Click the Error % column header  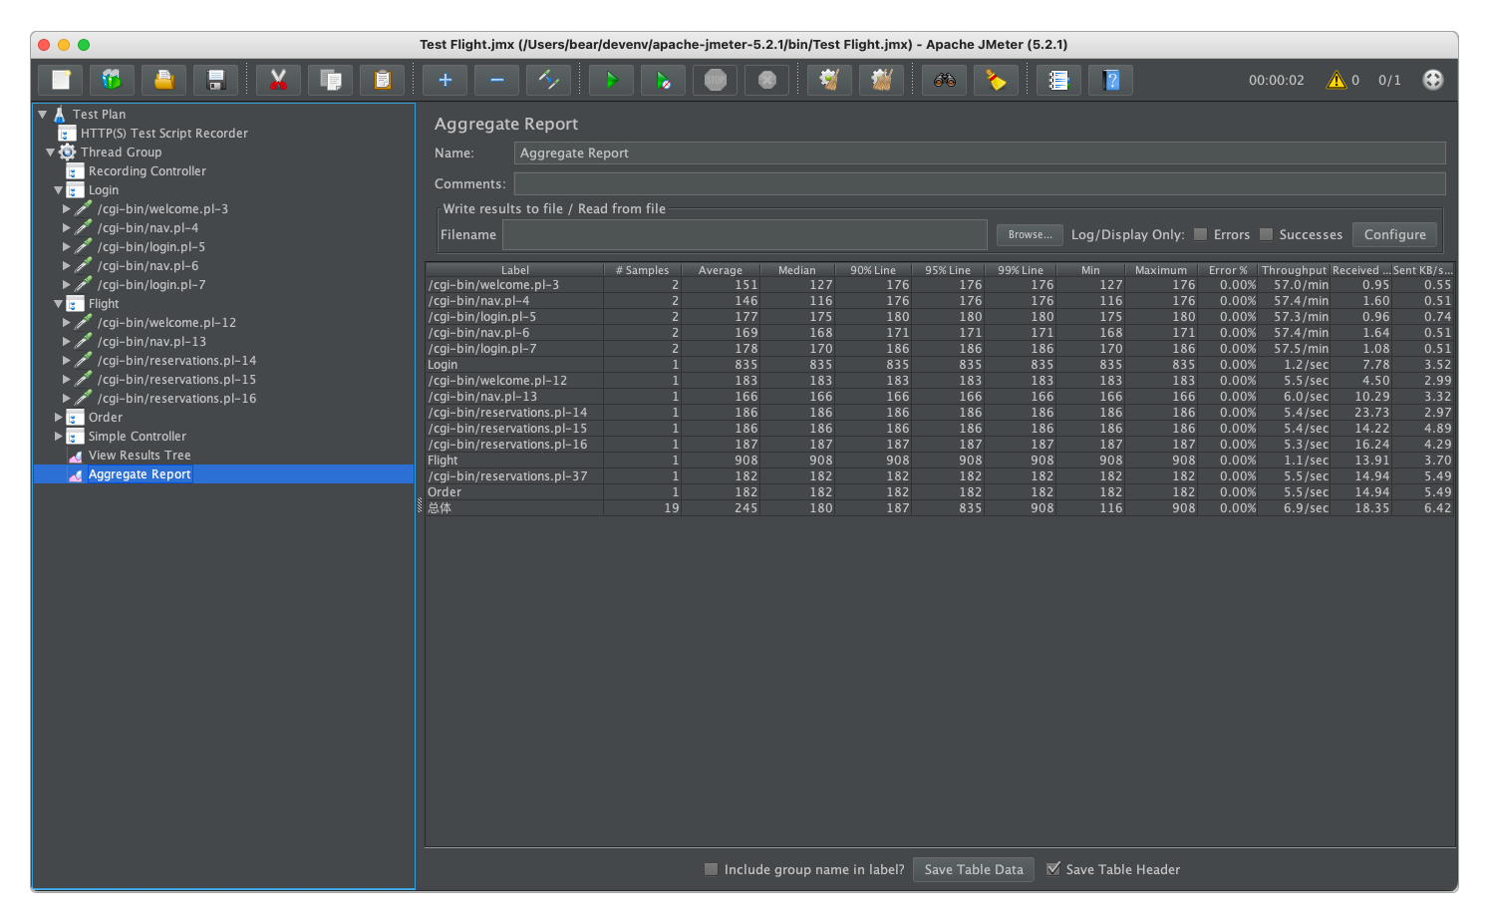click(x=1228, y=270)
